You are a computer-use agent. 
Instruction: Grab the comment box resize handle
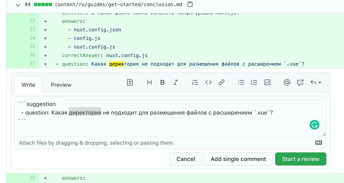(324, 134)
